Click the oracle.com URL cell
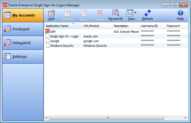This screenshot has width=191, height=123. (91, 36)
